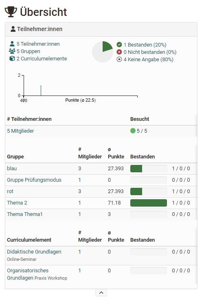Click the green checkmark Bestanden icon
Image resolution: width=204 pixels, height=307 pixels.
(119, 44)
